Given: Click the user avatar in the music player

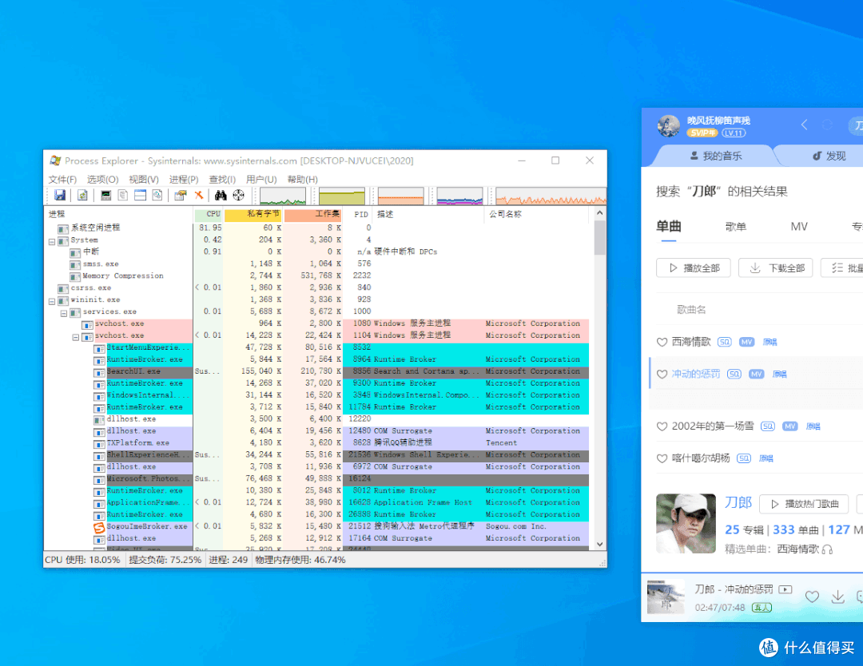Looking at the screenshot, I should tap(669, 126).
